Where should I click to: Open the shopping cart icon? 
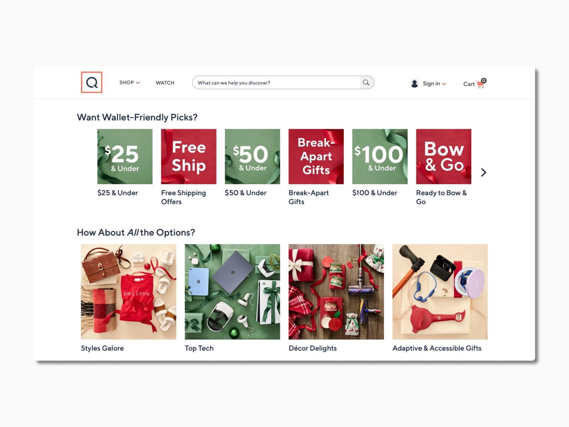click(480, 84)
